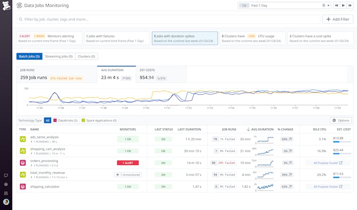
Task: Open the chat icon in the sidebar
Action: 6,175
